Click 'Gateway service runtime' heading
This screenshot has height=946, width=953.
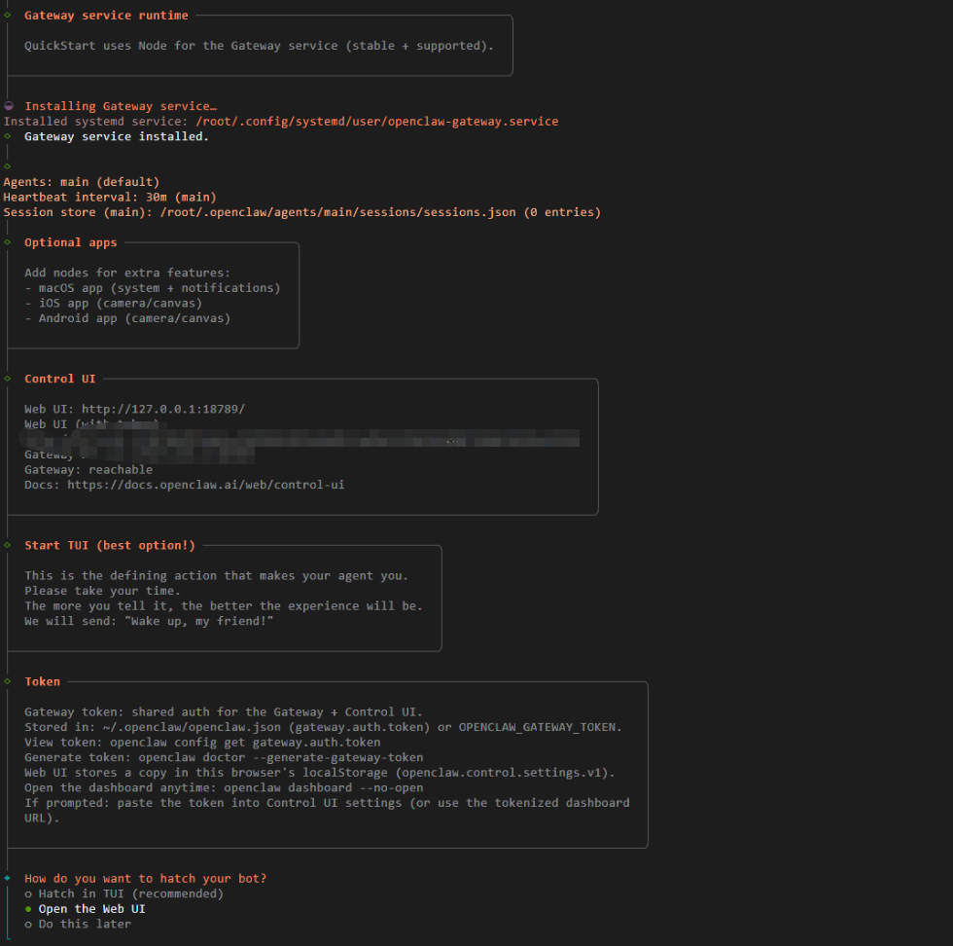(106, 16)
